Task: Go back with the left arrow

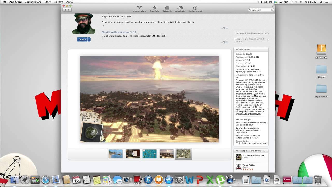Action: 65,10
